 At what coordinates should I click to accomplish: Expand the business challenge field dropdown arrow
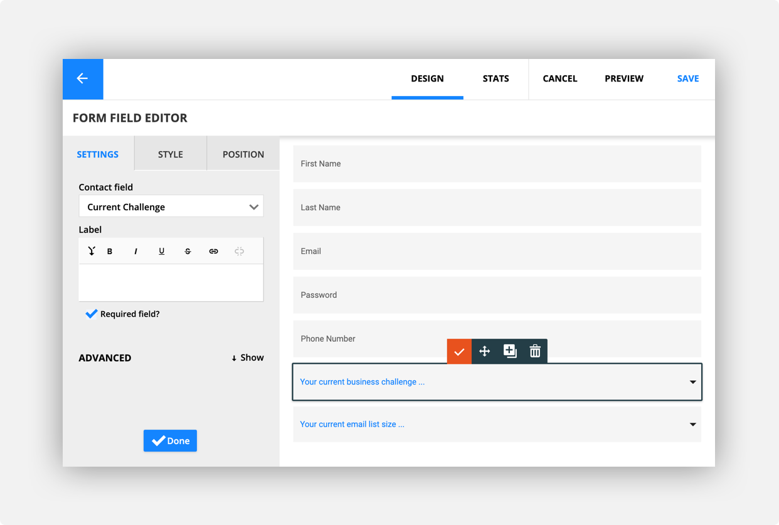(x=692, y=381)
